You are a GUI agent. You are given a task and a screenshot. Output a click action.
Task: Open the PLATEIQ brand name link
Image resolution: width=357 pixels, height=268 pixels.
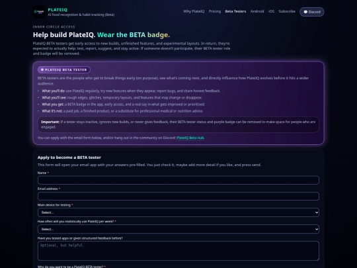(x=58, y=10)
